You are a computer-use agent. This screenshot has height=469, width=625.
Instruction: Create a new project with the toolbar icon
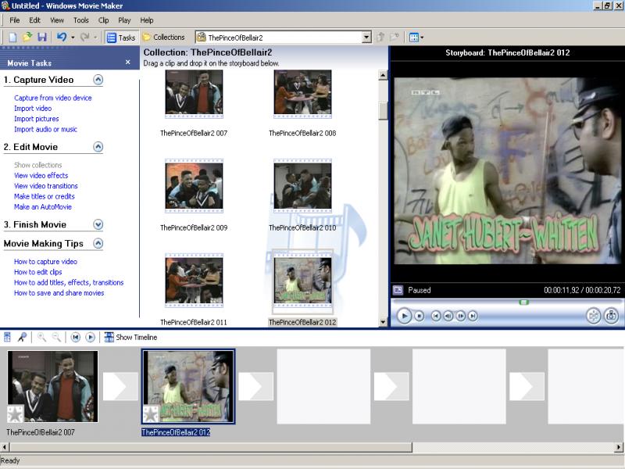click(x=12, y=38)
